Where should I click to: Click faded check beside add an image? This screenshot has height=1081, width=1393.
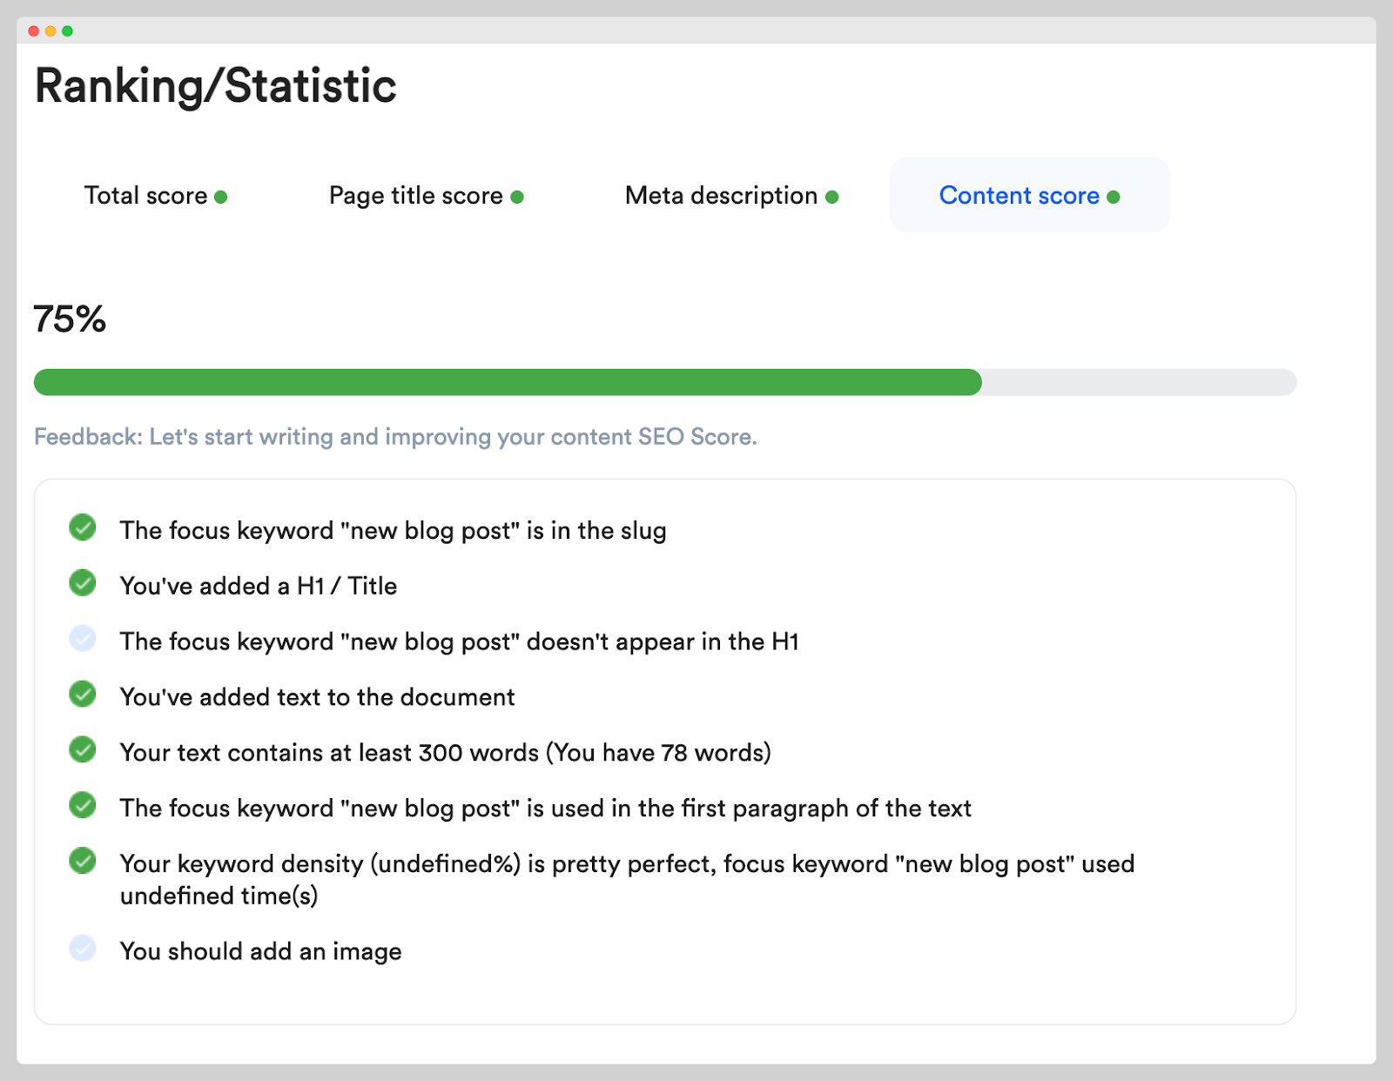point(83,948)
